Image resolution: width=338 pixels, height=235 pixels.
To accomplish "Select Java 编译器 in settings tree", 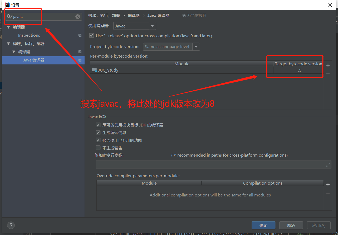I will 34,60.
